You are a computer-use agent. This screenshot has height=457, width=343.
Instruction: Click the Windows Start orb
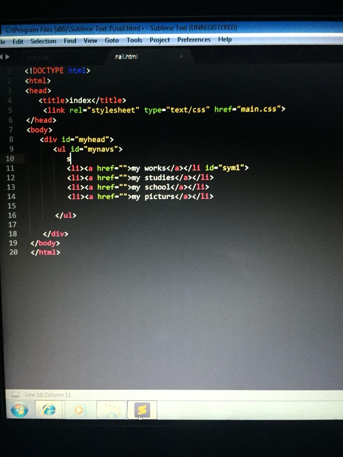coord(19,410)
